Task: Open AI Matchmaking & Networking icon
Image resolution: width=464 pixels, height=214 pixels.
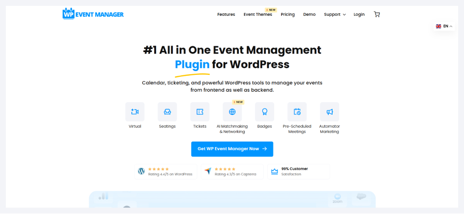Action: tap(232, 112)
